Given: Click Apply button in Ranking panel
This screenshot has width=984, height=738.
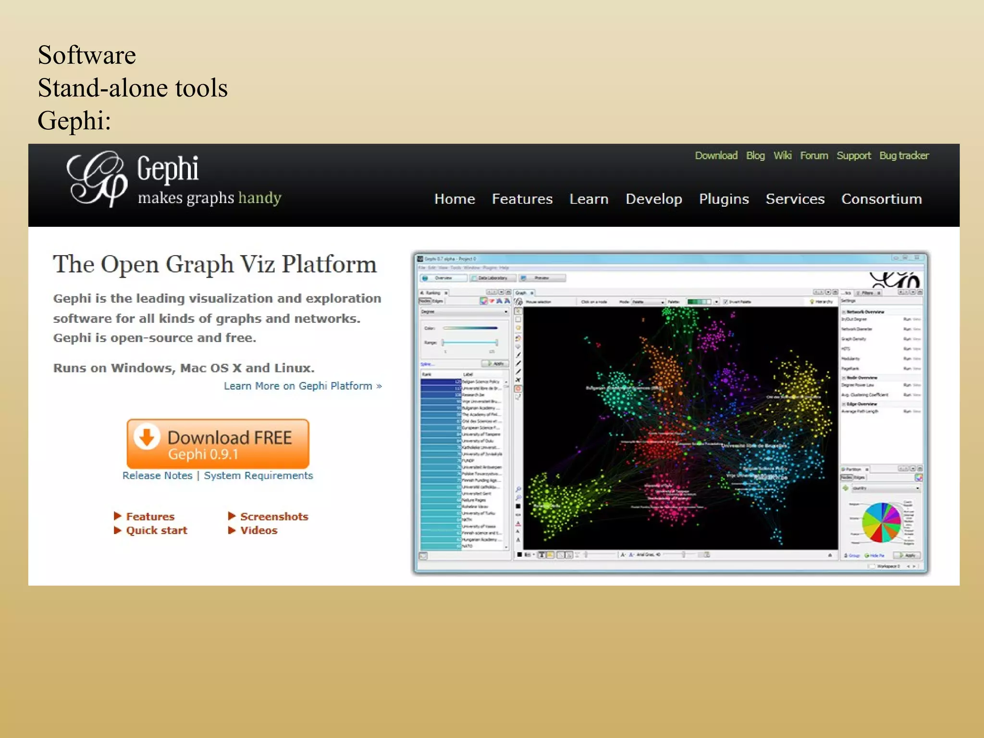Looking at the screenshot, I should coord(495,364).
